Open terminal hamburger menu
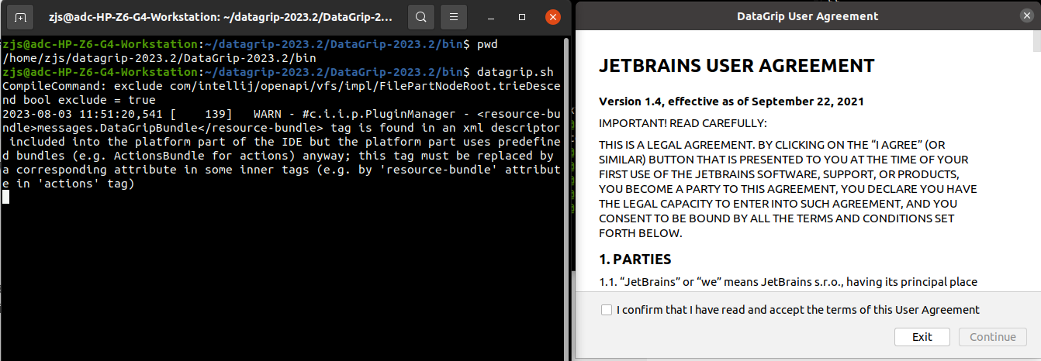 [455, 15]
